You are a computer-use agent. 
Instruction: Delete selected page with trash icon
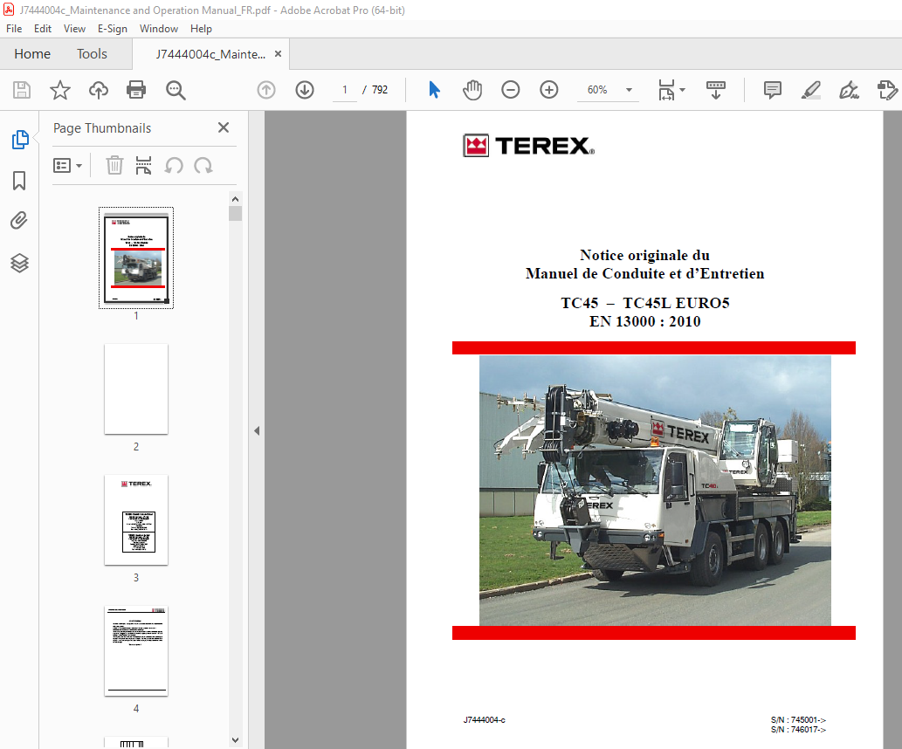pyautogui.click(x=114, y=166)
